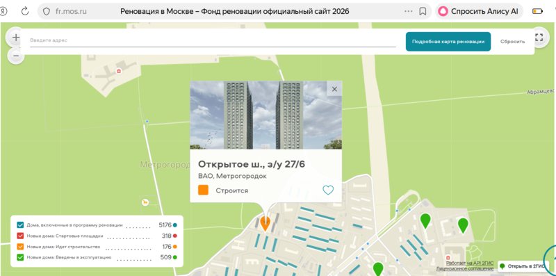Click the Подробная карта реновации button
Image resolution: width=556 pixels, height=276 pixels.
click(x=448, y=42)
